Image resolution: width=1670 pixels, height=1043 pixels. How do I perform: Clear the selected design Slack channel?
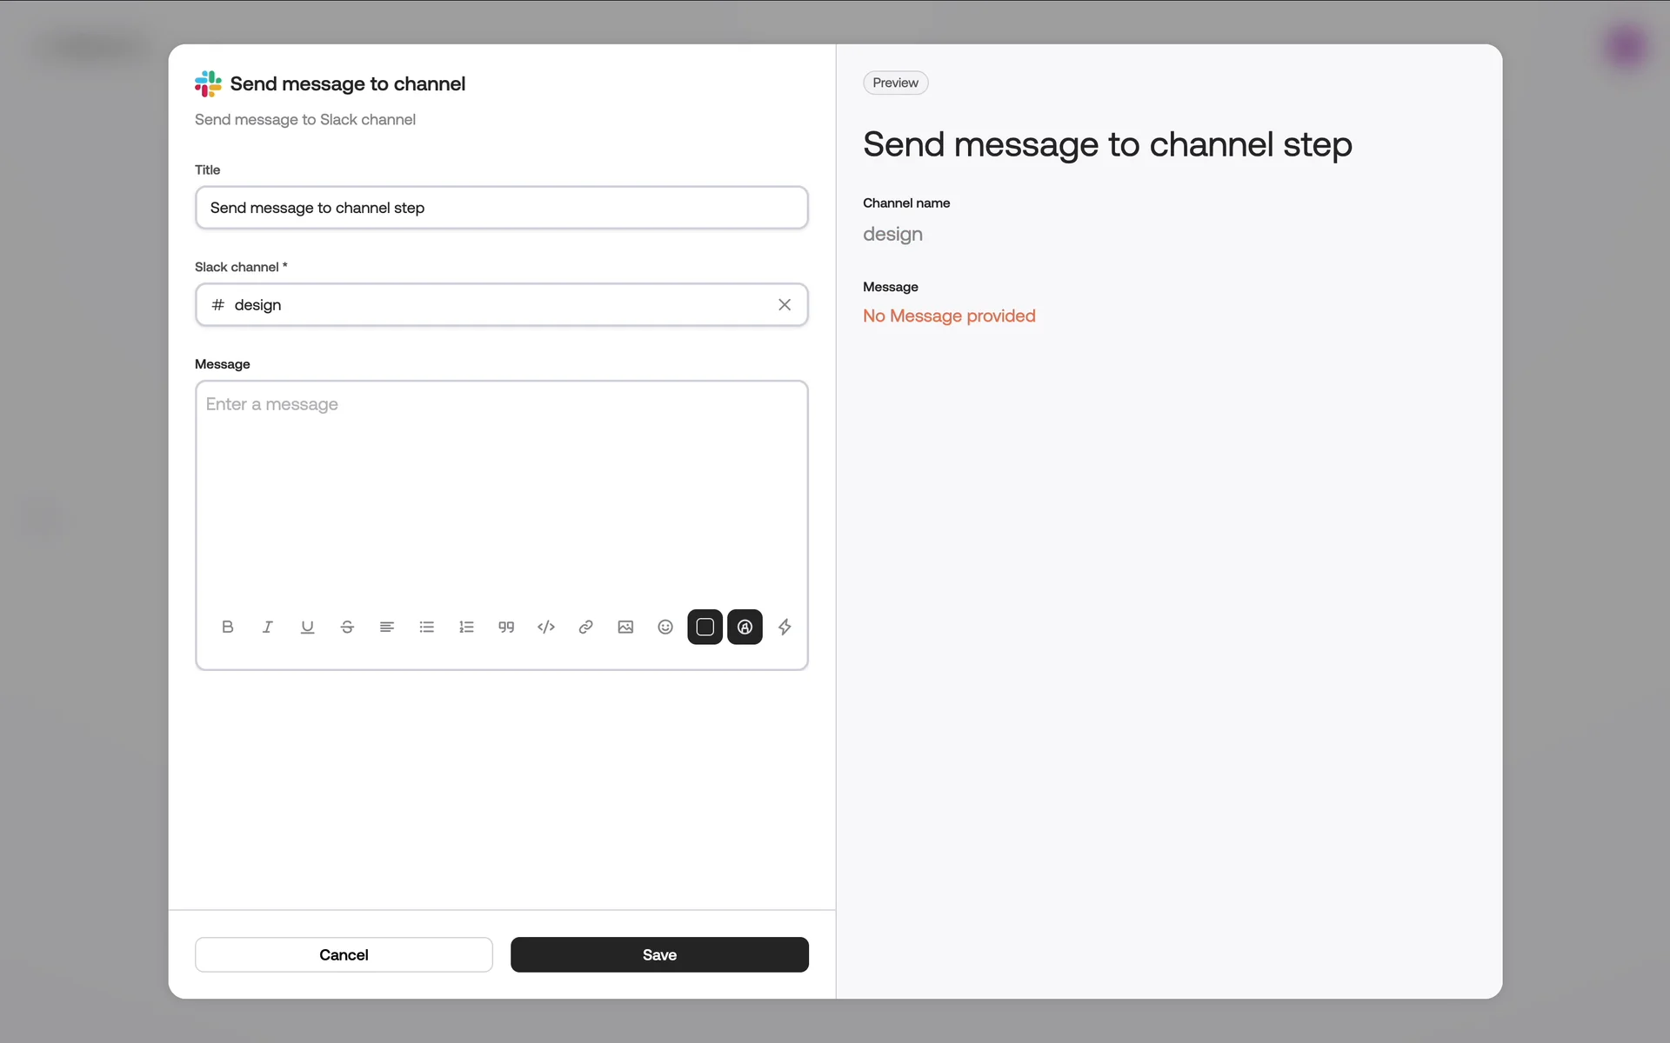(x=785, y=304)
